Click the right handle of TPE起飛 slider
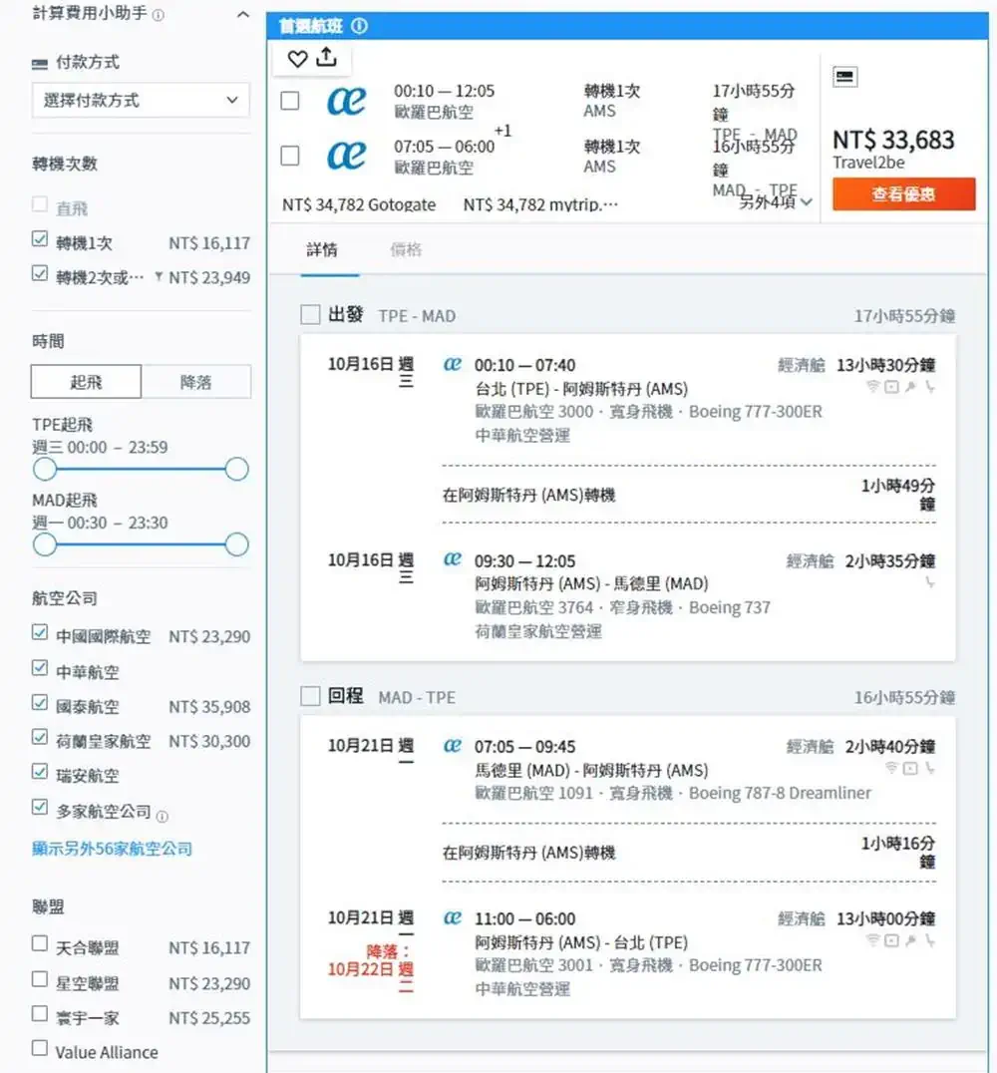This screenshot has width=997, height=1073. coord(236,470)
